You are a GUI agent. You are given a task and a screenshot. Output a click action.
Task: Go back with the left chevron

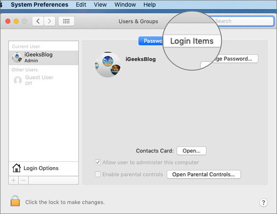tap(38, 21)
